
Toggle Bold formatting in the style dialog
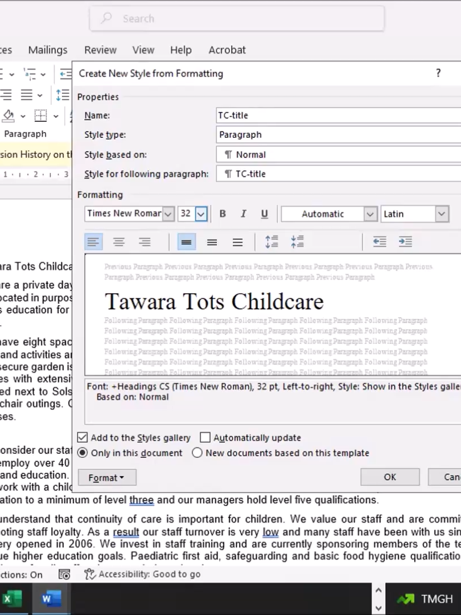(223, 214)
